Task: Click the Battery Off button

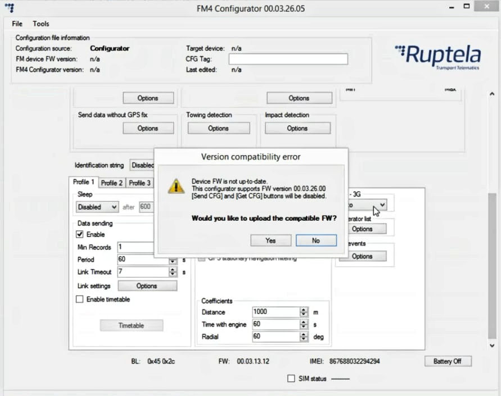Action: click(x=448, y=361)
